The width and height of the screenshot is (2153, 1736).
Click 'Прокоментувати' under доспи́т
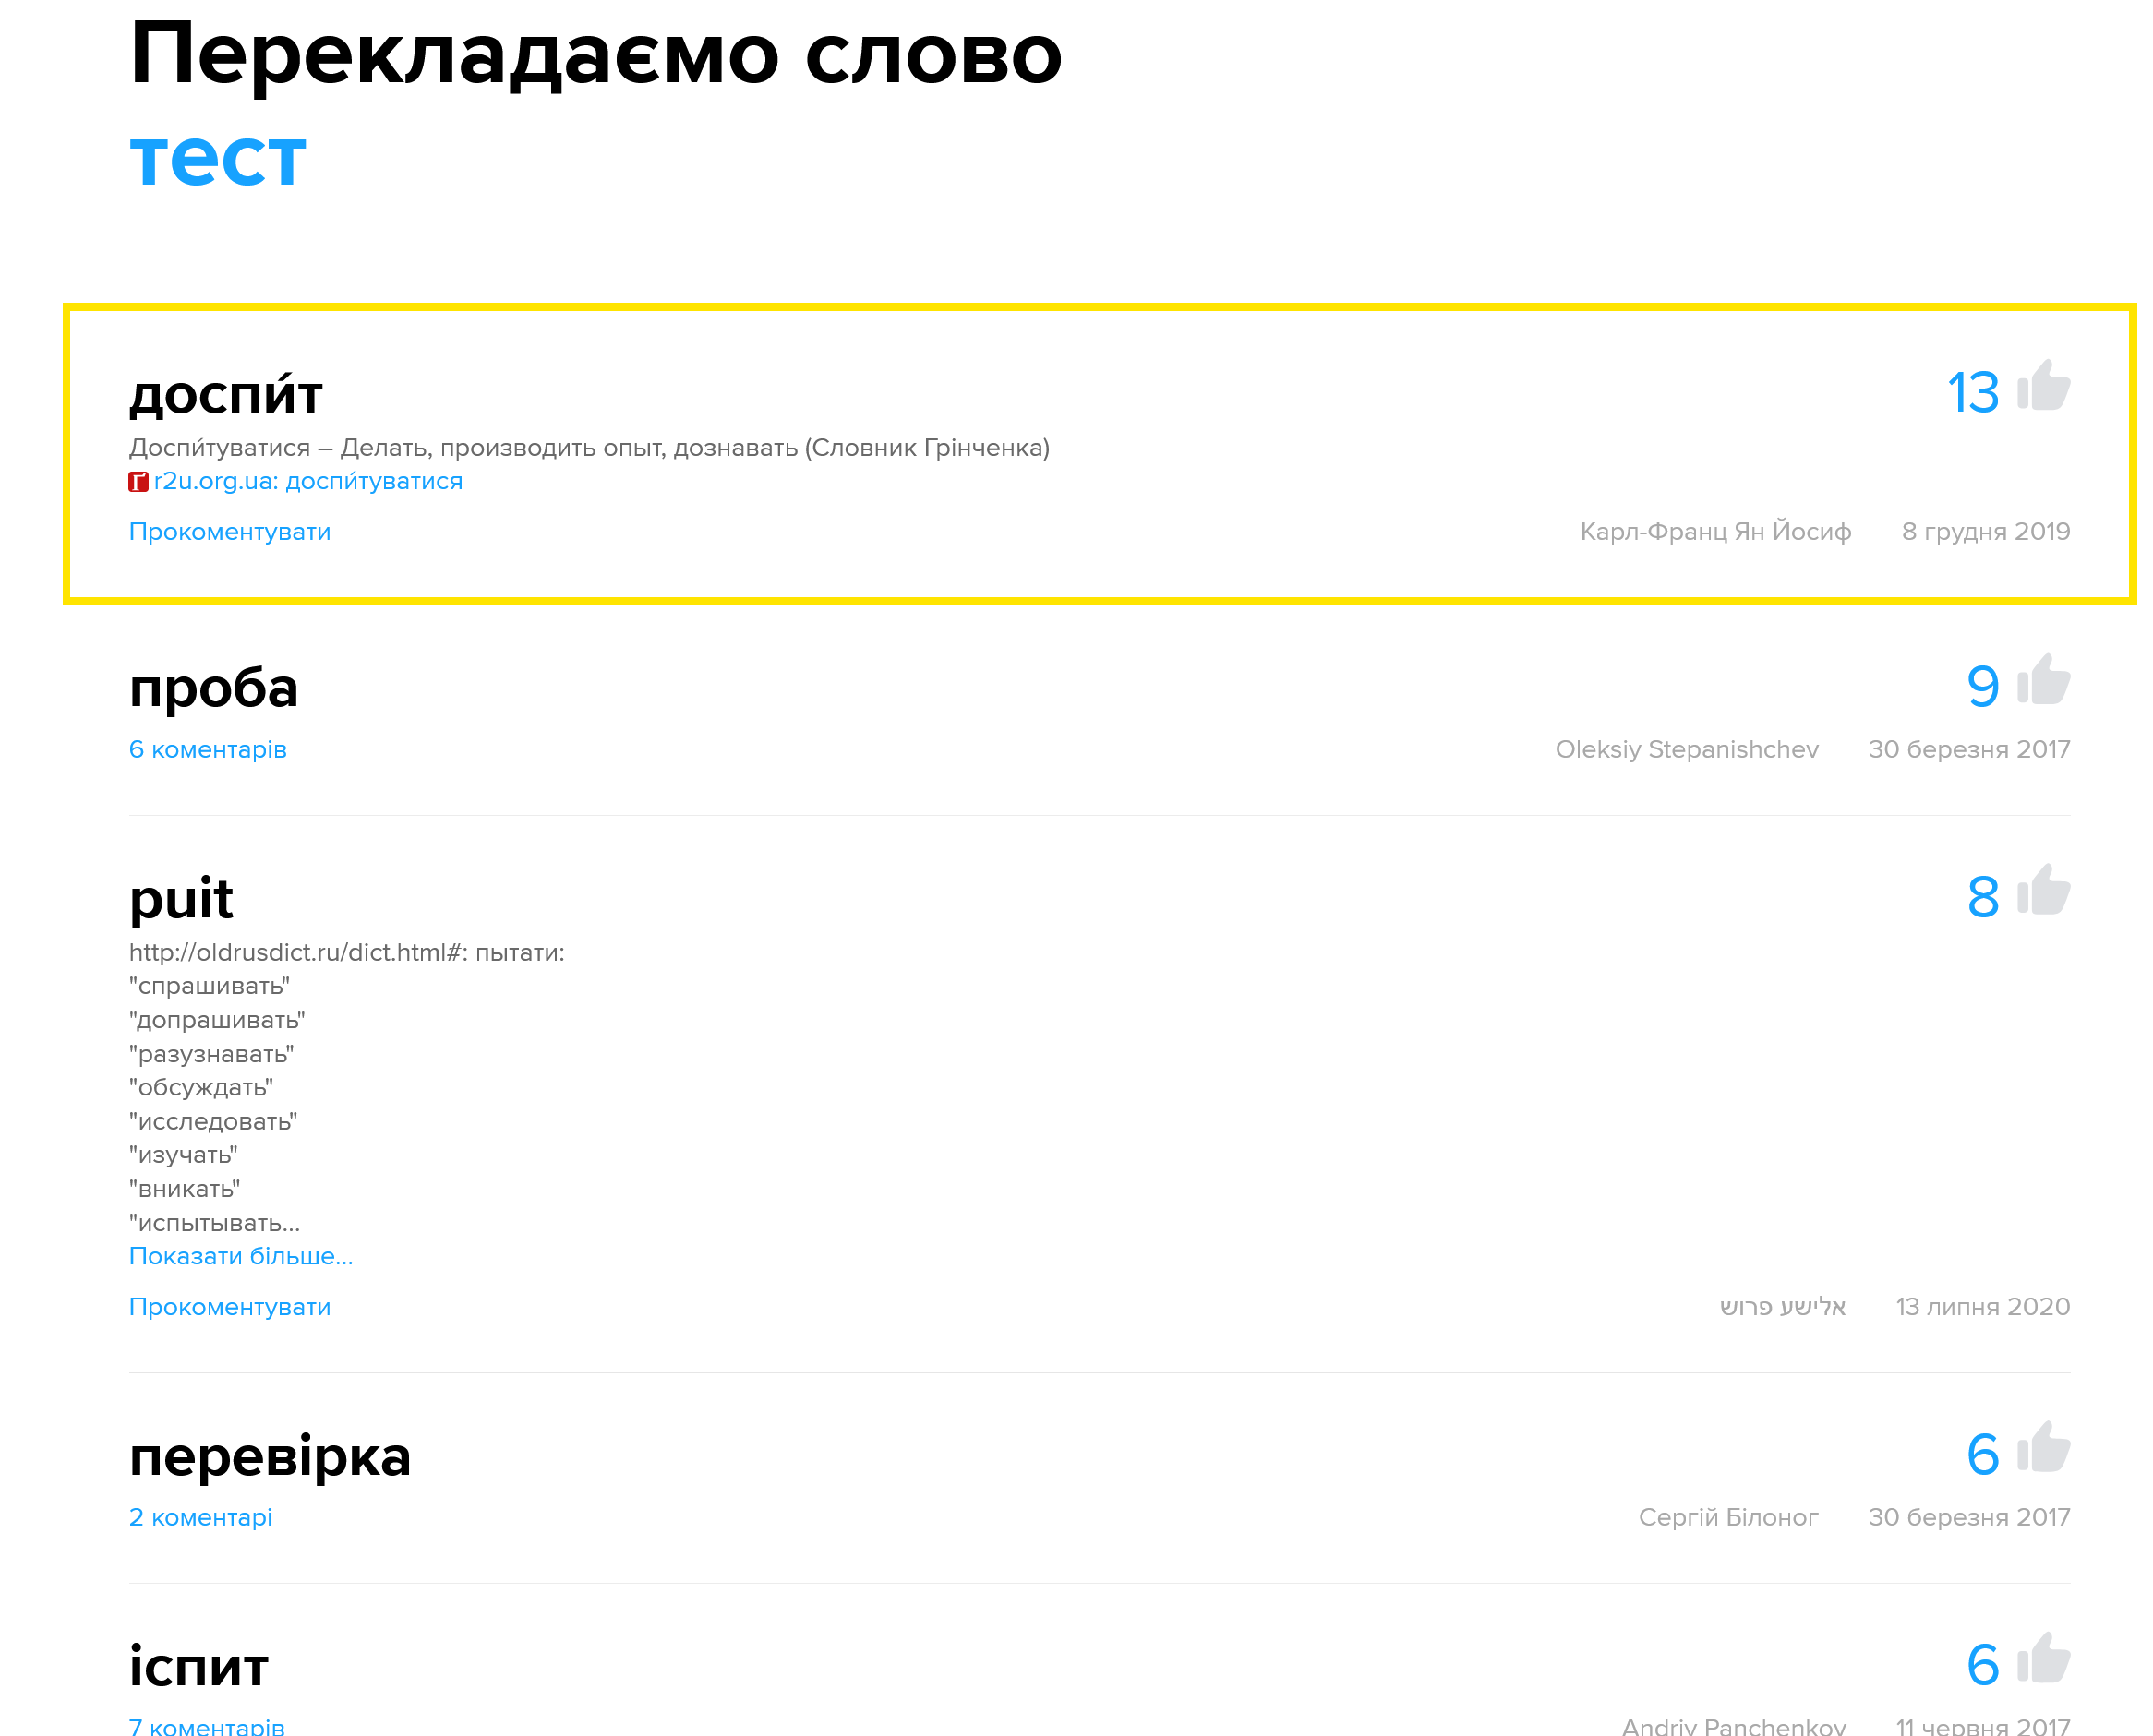[229, 532]
